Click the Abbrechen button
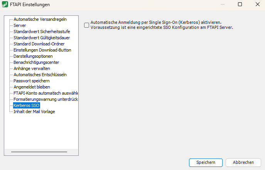Viewport: 265px width, 170px height. (243, 162)
